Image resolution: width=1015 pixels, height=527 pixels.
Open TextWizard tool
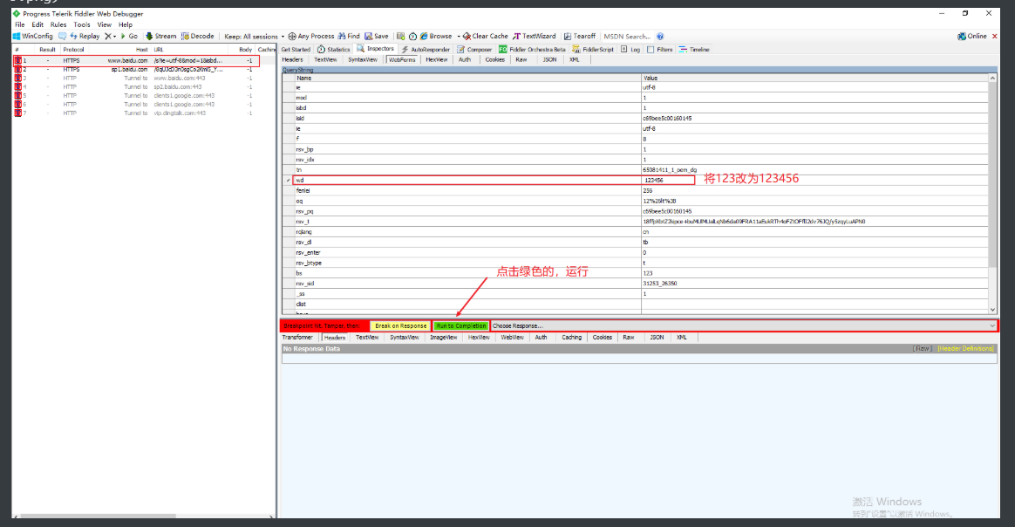pyautogui.click(x=534, y=37)
